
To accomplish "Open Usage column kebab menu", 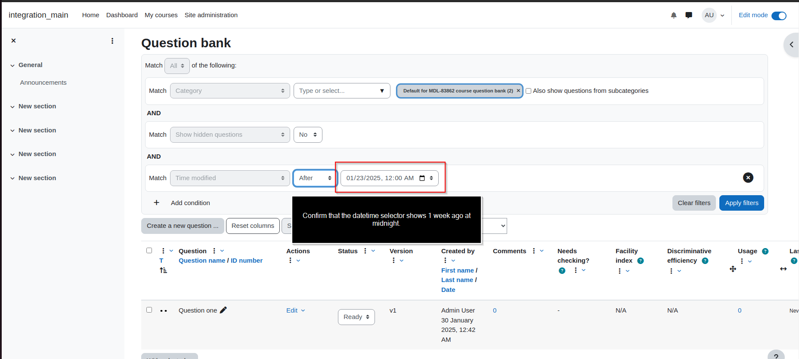I will 746,261.
